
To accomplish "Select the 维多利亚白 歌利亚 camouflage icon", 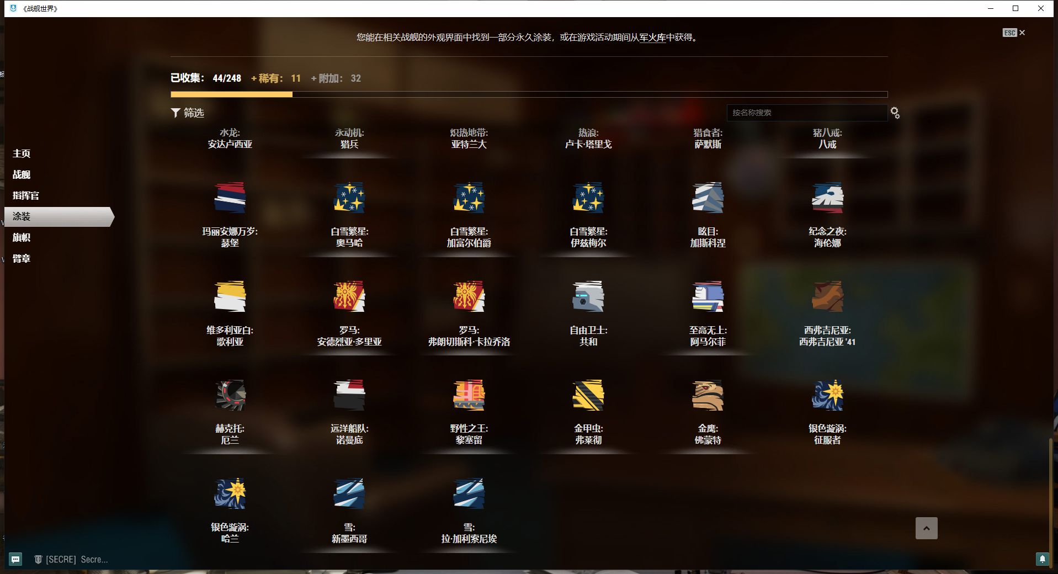I will (x=230, y=296).
